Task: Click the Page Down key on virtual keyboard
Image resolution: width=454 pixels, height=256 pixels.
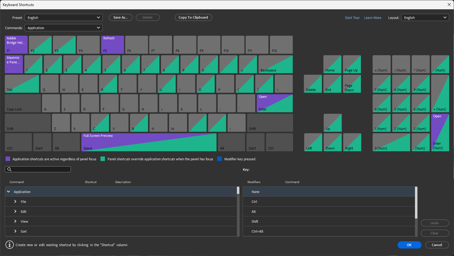Action: [x=352, y=83]
